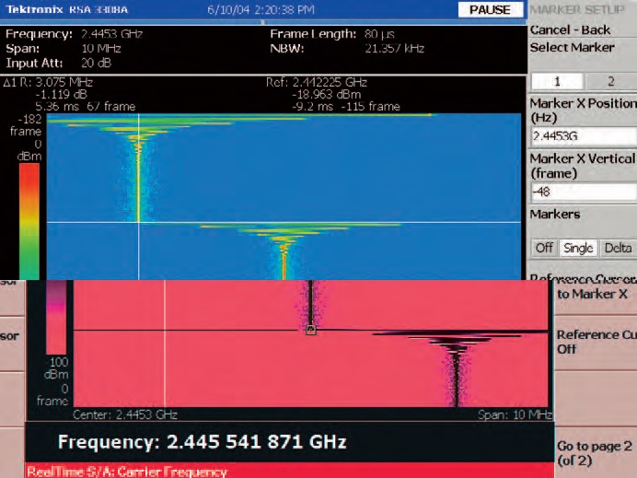Select marker 1
This screenshot has height=478, width=637.
click(x=555, y=81)
